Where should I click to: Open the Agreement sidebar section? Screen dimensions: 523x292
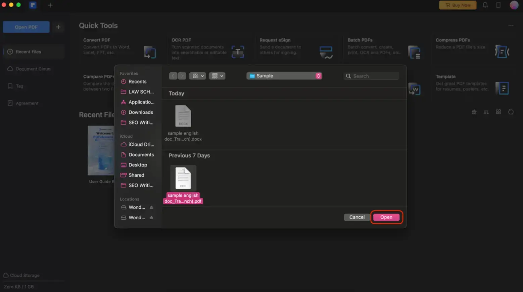(x=27, y=103)
